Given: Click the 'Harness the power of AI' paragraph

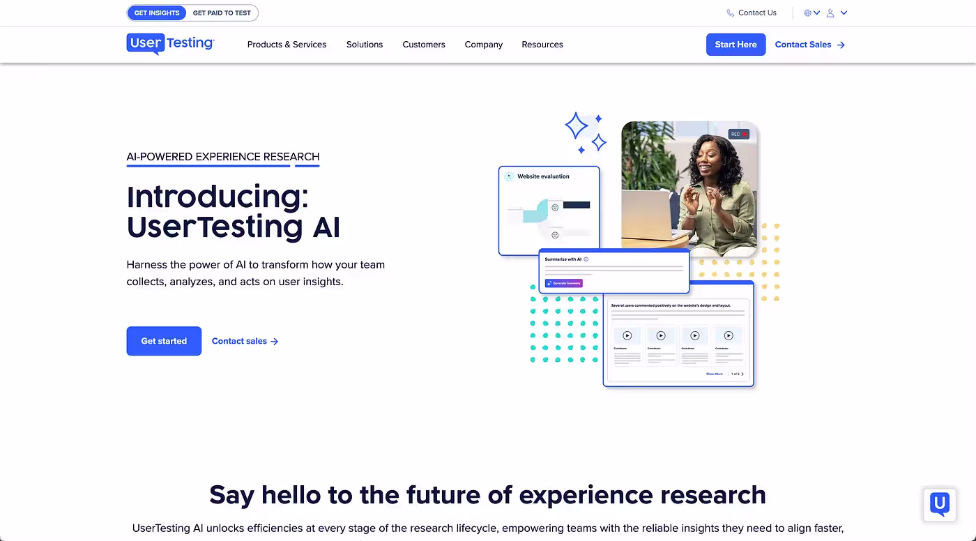Looking at the screenshot, I should pyautogui.click(x=256, y=273).
